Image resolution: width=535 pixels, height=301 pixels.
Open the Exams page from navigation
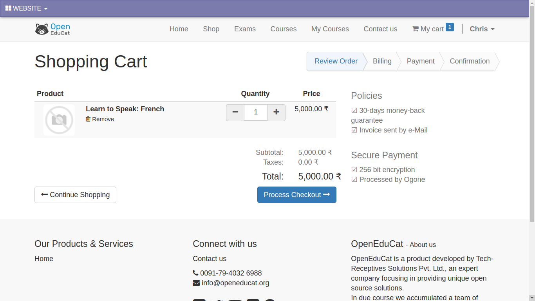[245, 29]
